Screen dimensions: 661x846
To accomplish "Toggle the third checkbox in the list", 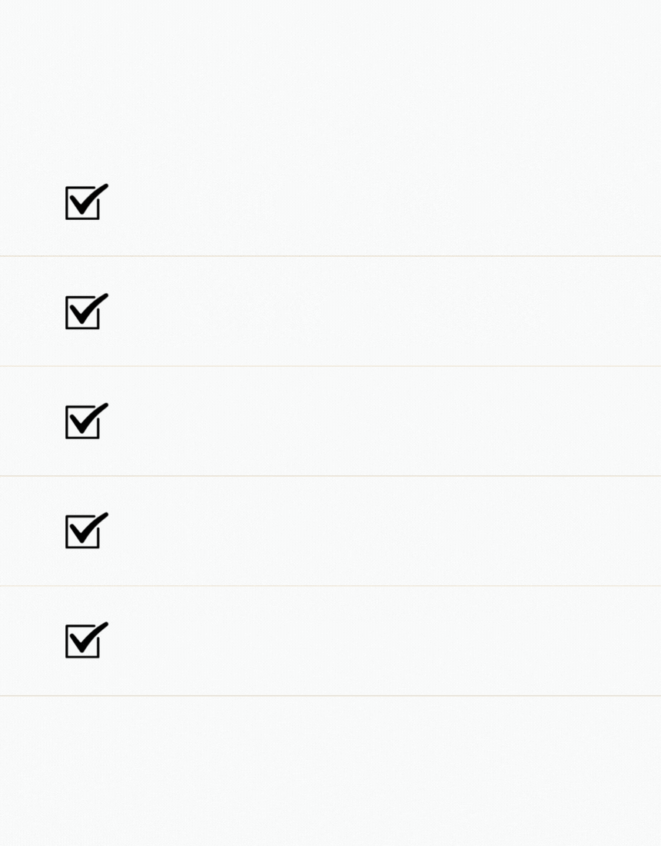I will (83, 424).
